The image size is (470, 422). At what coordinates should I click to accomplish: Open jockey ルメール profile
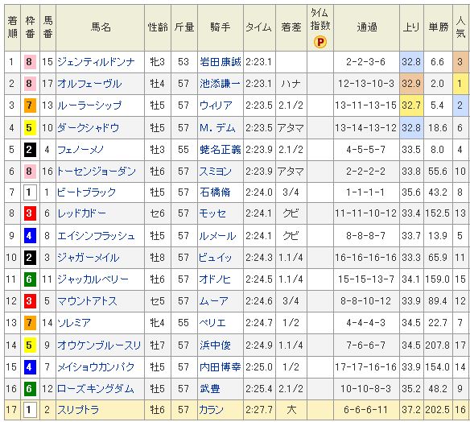pos(217,236)
